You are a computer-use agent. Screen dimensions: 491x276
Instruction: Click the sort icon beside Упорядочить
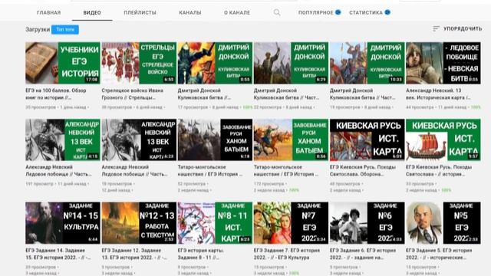436,29
